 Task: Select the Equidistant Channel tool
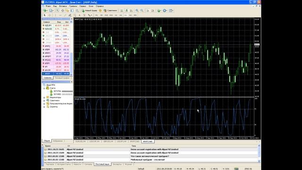[70, 15]
